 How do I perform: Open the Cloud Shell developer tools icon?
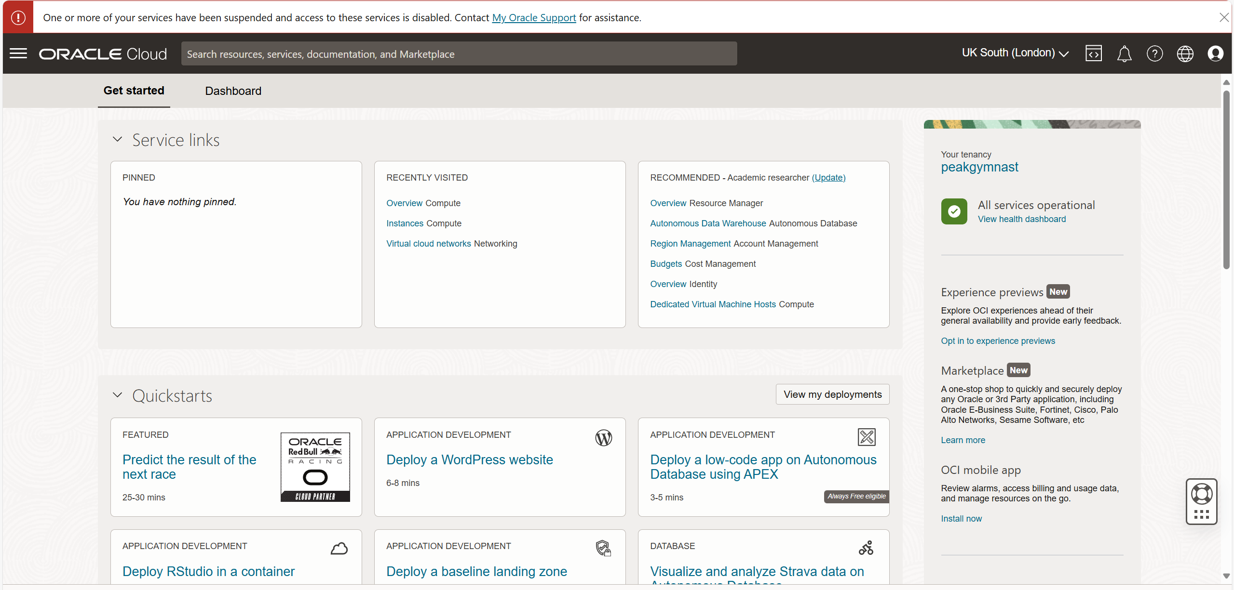tap(1093, 53)
